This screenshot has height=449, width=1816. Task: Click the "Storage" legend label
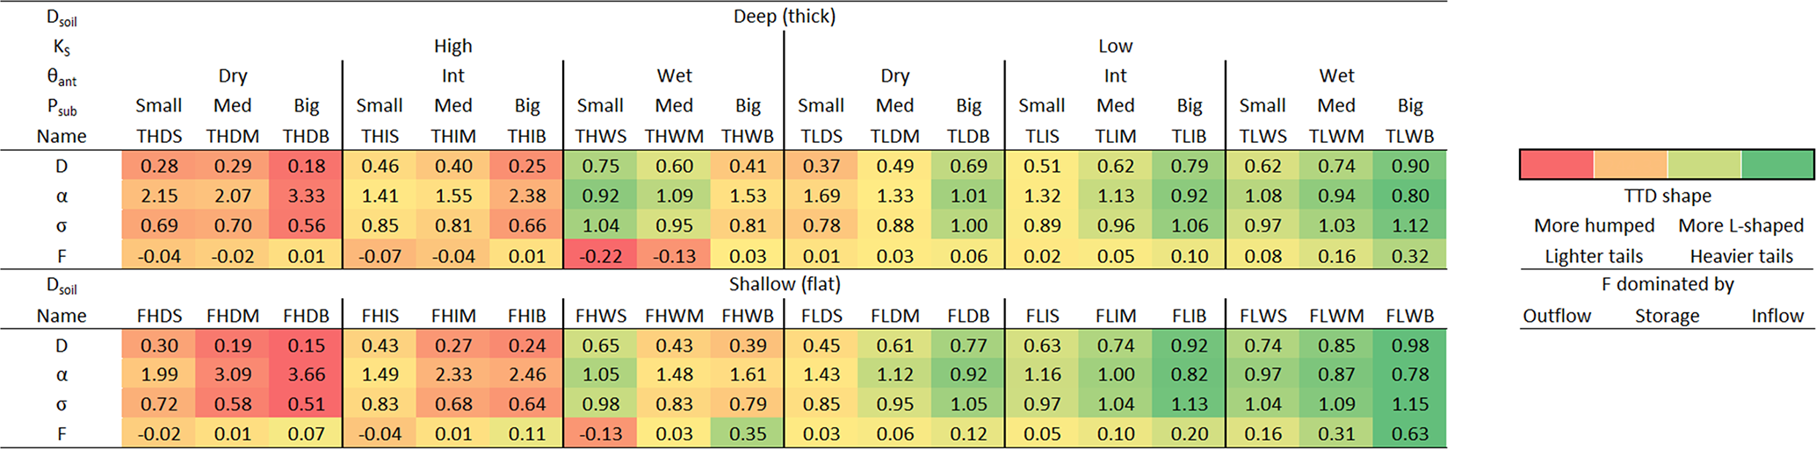pyautogui.click(x=1667, y=316)
